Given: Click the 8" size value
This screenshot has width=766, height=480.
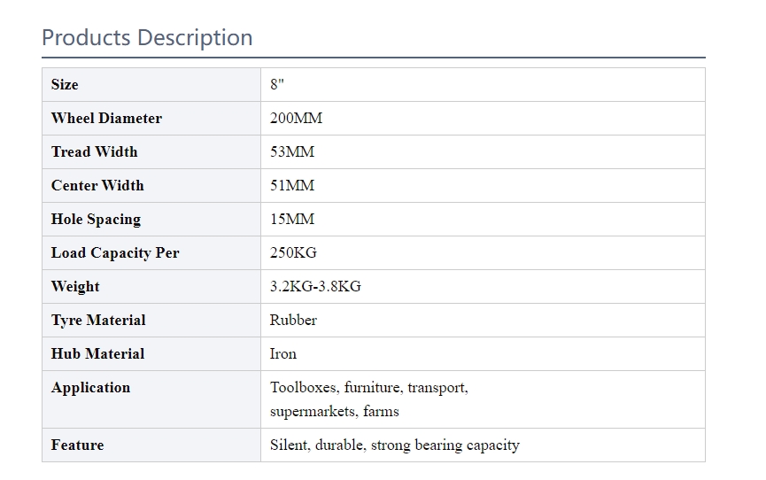Looking at the screenshot, I should pyautogui.click(x=277, y=84).
